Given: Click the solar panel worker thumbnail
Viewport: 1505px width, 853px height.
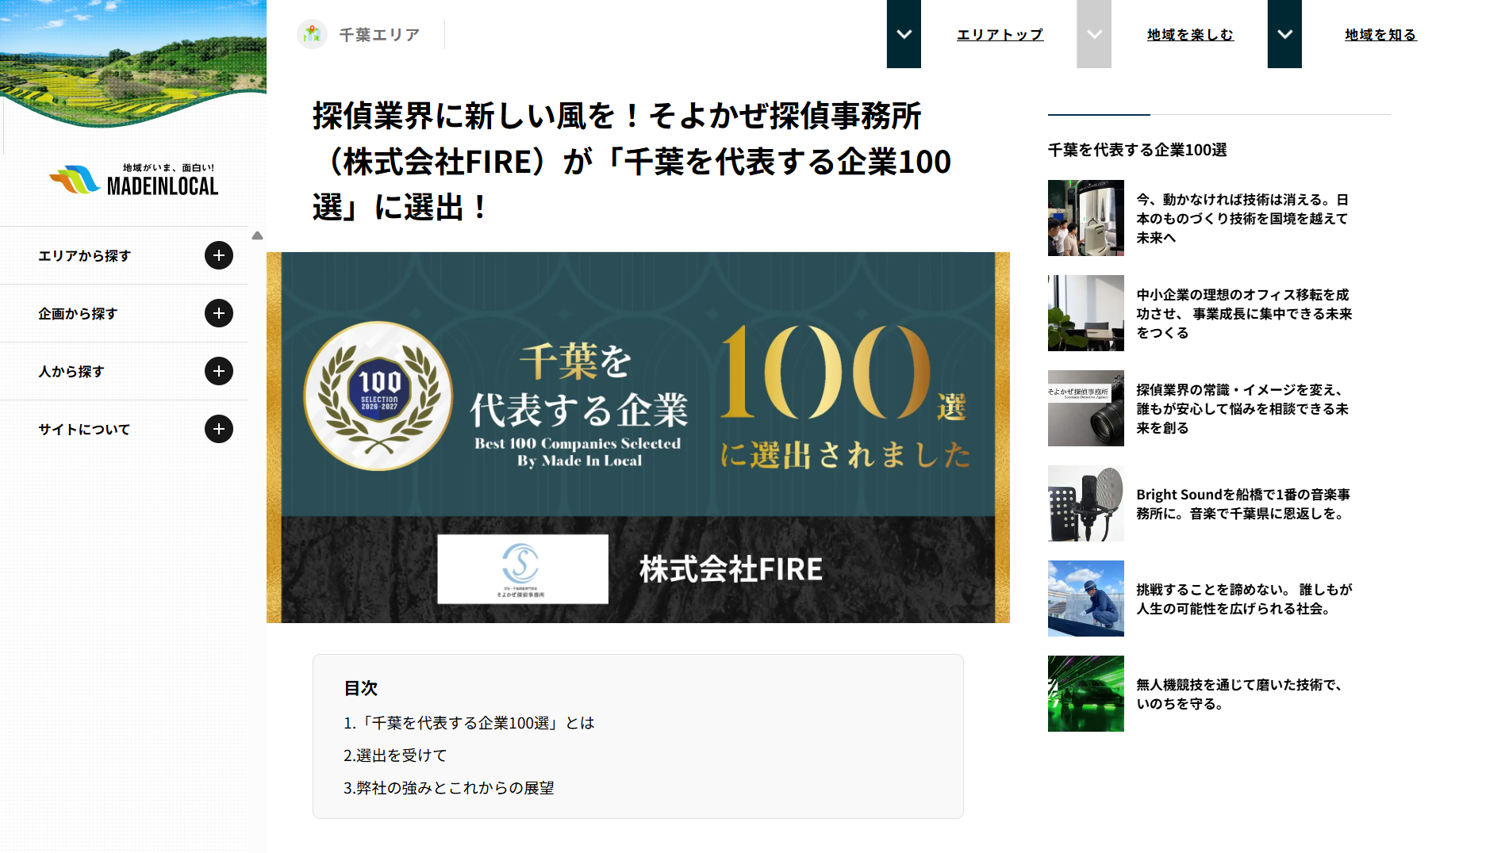Looking at the screenshot, I should coord(1086,599).
